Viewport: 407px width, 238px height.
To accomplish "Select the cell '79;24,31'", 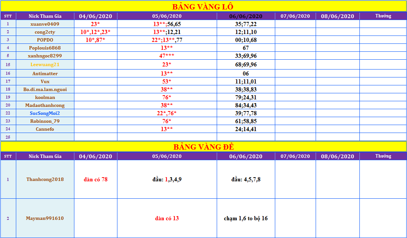I will 246,97.
